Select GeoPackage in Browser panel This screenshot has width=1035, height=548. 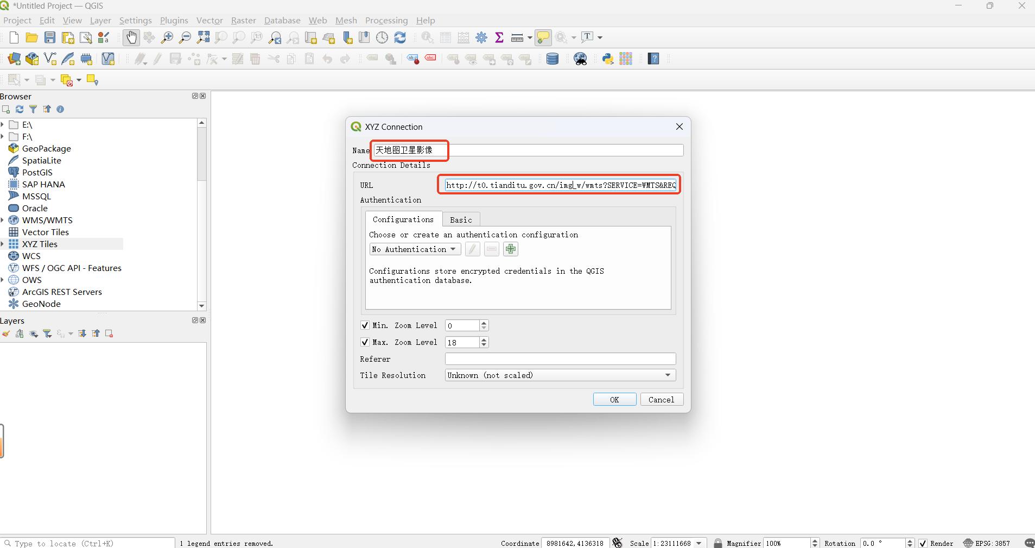tap(47, 148)
